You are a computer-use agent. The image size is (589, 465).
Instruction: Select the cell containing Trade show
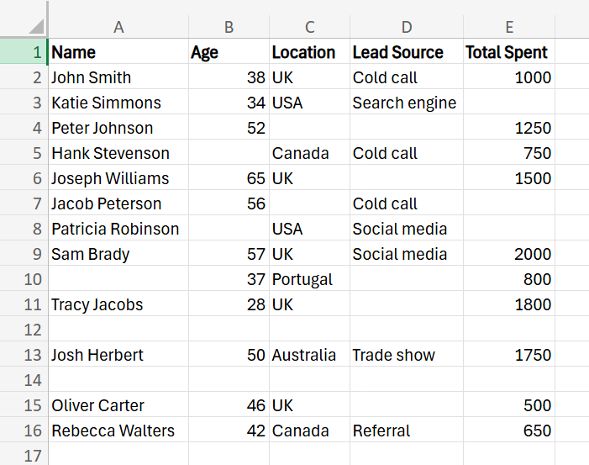tap(405, 355)
